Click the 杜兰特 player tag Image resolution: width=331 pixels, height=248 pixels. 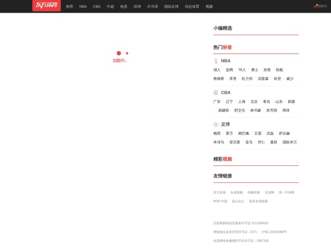tap(247, 79)
